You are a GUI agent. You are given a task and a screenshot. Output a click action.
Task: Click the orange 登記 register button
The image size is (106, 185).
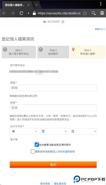click(x=53, y=165)
